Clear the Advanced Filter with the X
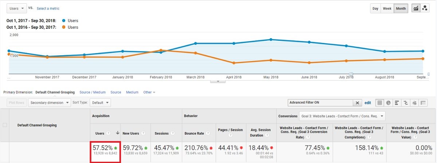This screenshot has width=437, height=163. click(x=357, y=103)
